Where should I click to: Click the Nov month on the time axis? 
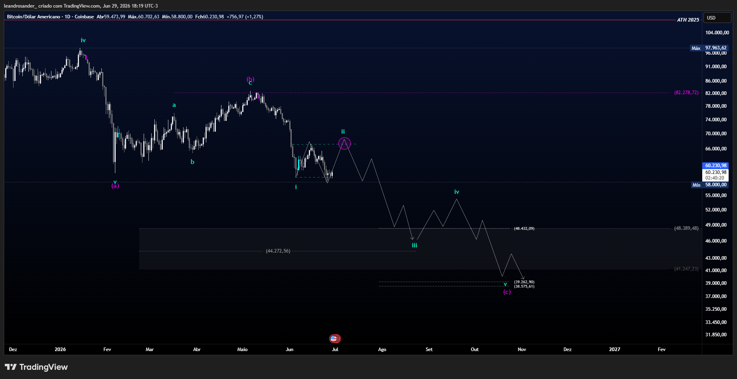[x=522, y=349]
